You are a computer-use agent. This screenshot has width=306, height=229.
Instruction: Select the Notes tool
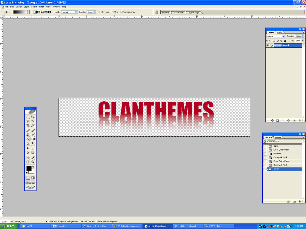(28, 157)
